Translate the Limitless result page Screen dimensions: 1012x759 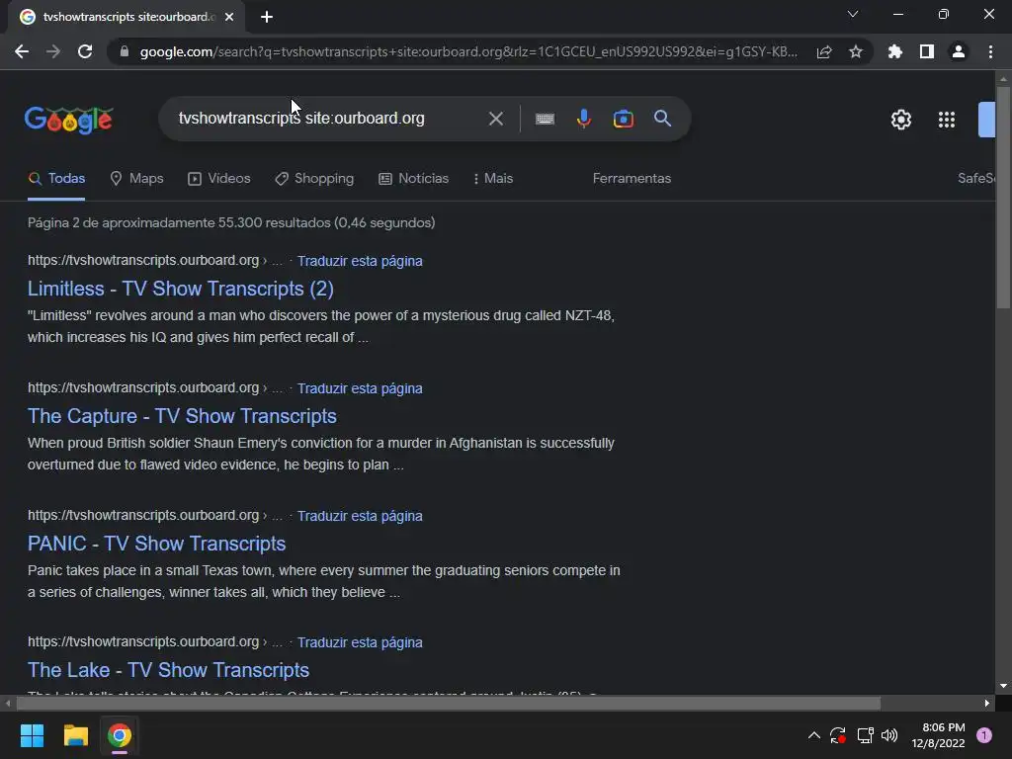pyautogui.click(x=360, y=261)
